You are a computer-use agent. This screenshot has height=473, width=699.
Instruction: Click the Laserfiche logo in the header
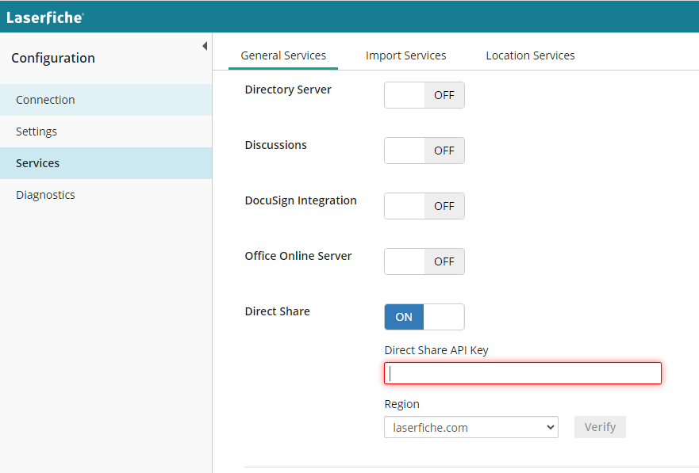44,17
